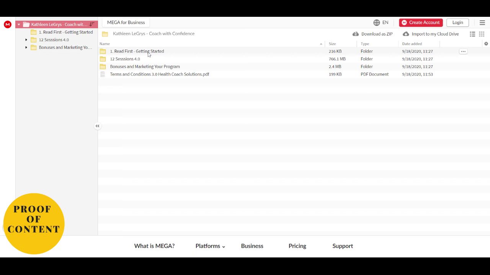Screen dimensions: 490x275
Task: Sort by Size column header
Action: point(332,44)
